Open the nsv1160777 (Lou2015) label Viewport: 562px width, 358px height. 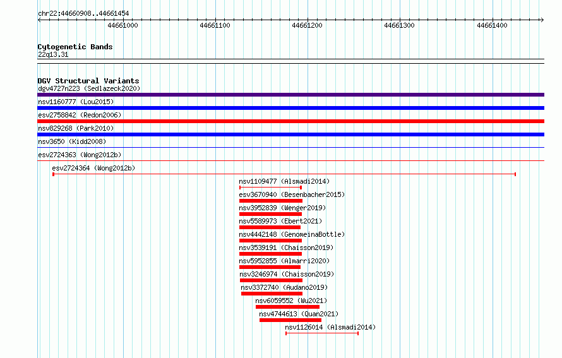[76, 102]
